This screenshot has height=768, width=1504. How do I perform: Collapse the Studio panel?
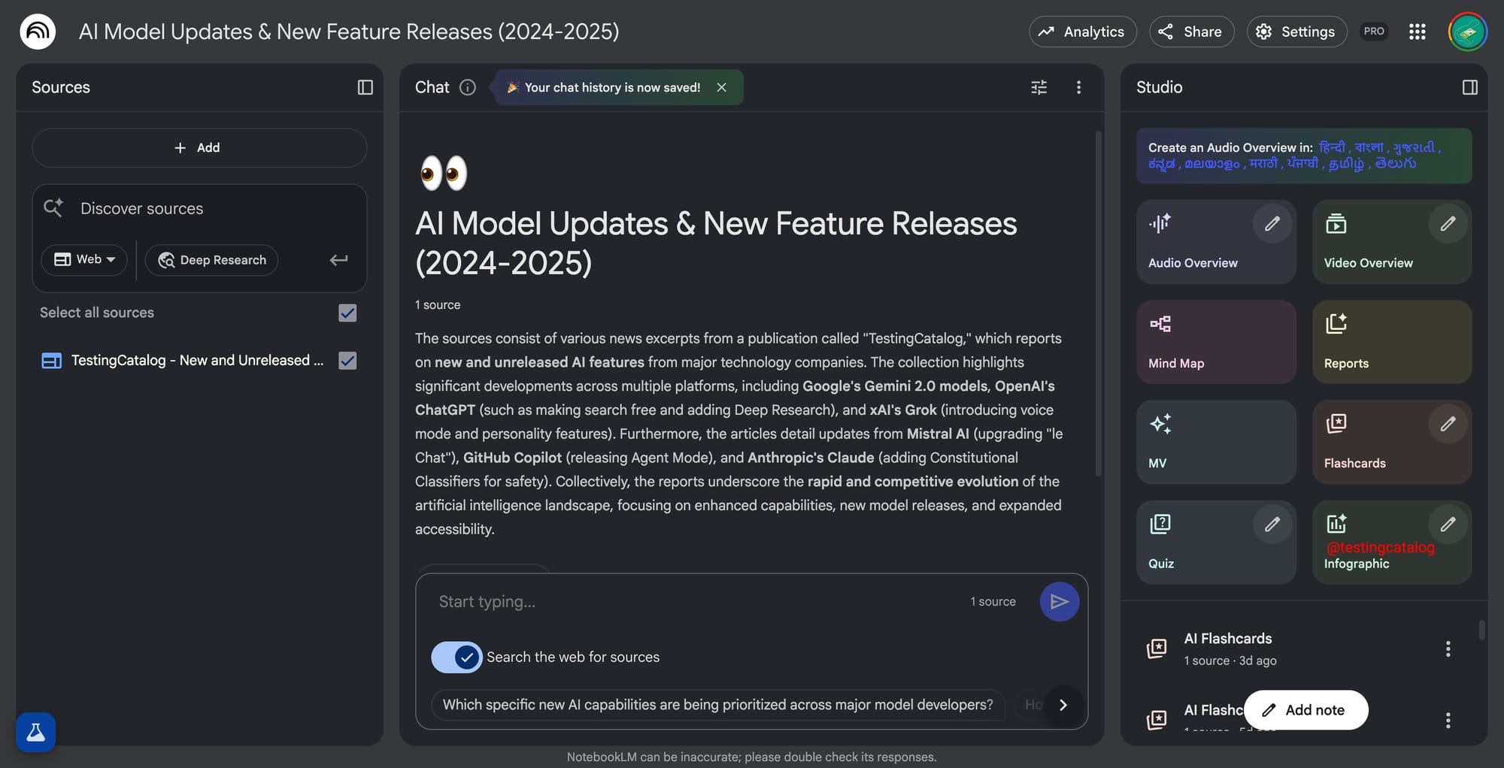(x=1469, y=87)
